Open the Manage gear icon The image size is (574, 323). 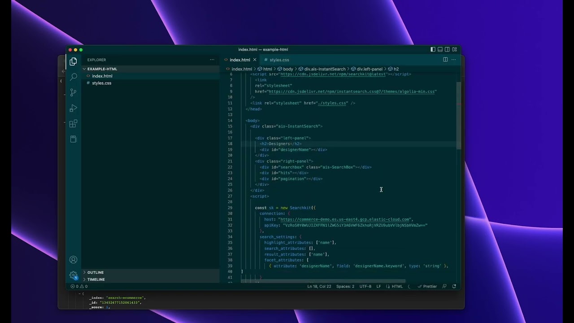tap(73, 275)
